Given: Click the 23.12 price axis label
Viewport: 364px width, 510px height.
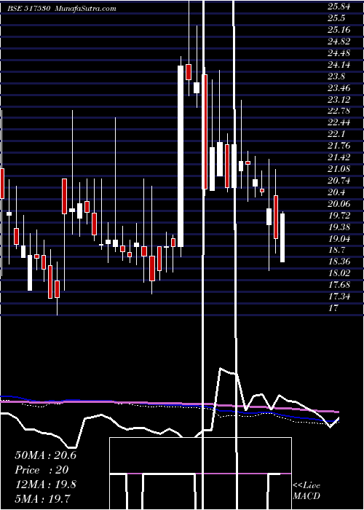Looking at the screenshot, I should (339, 99).
